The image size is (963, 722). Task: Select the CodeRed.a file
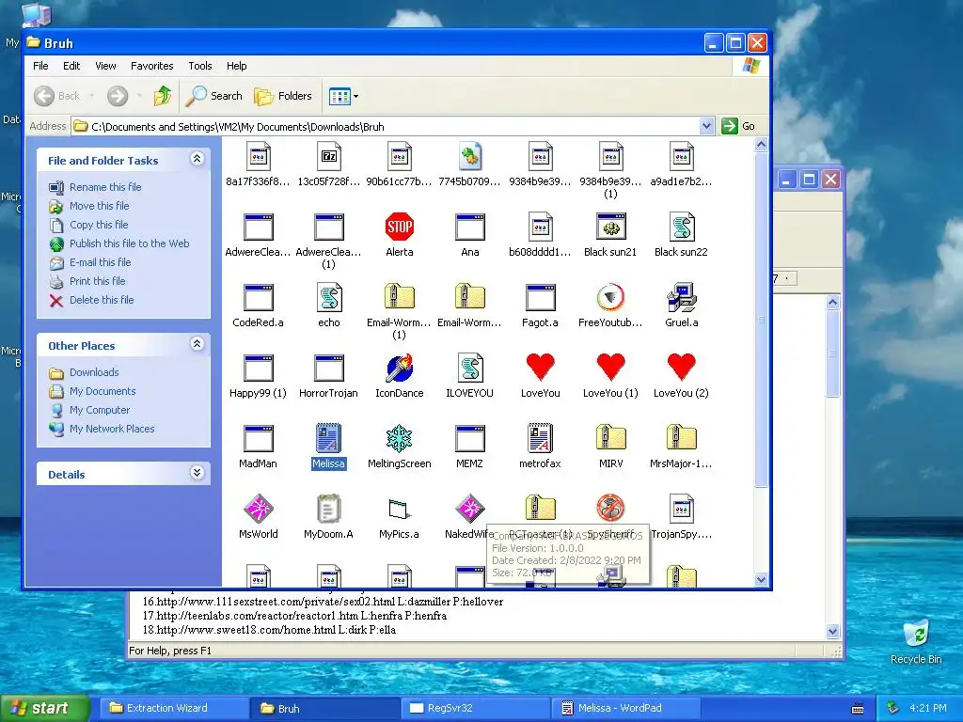[258, 298]
